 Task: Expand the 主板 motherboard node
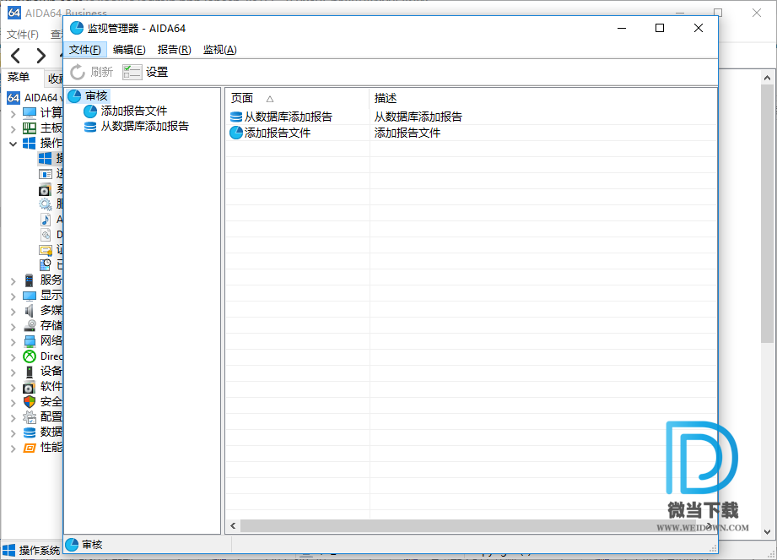(13, 129)
